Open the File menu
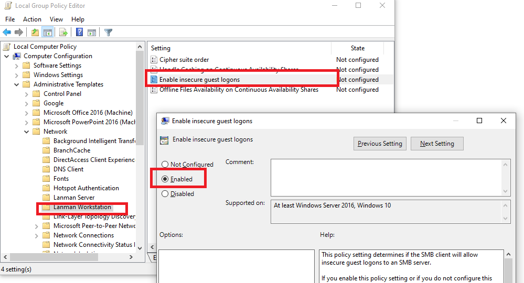 tap(10, 19)
